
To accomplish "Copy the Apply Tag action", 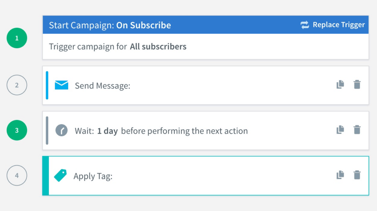I will click(340, 175).
